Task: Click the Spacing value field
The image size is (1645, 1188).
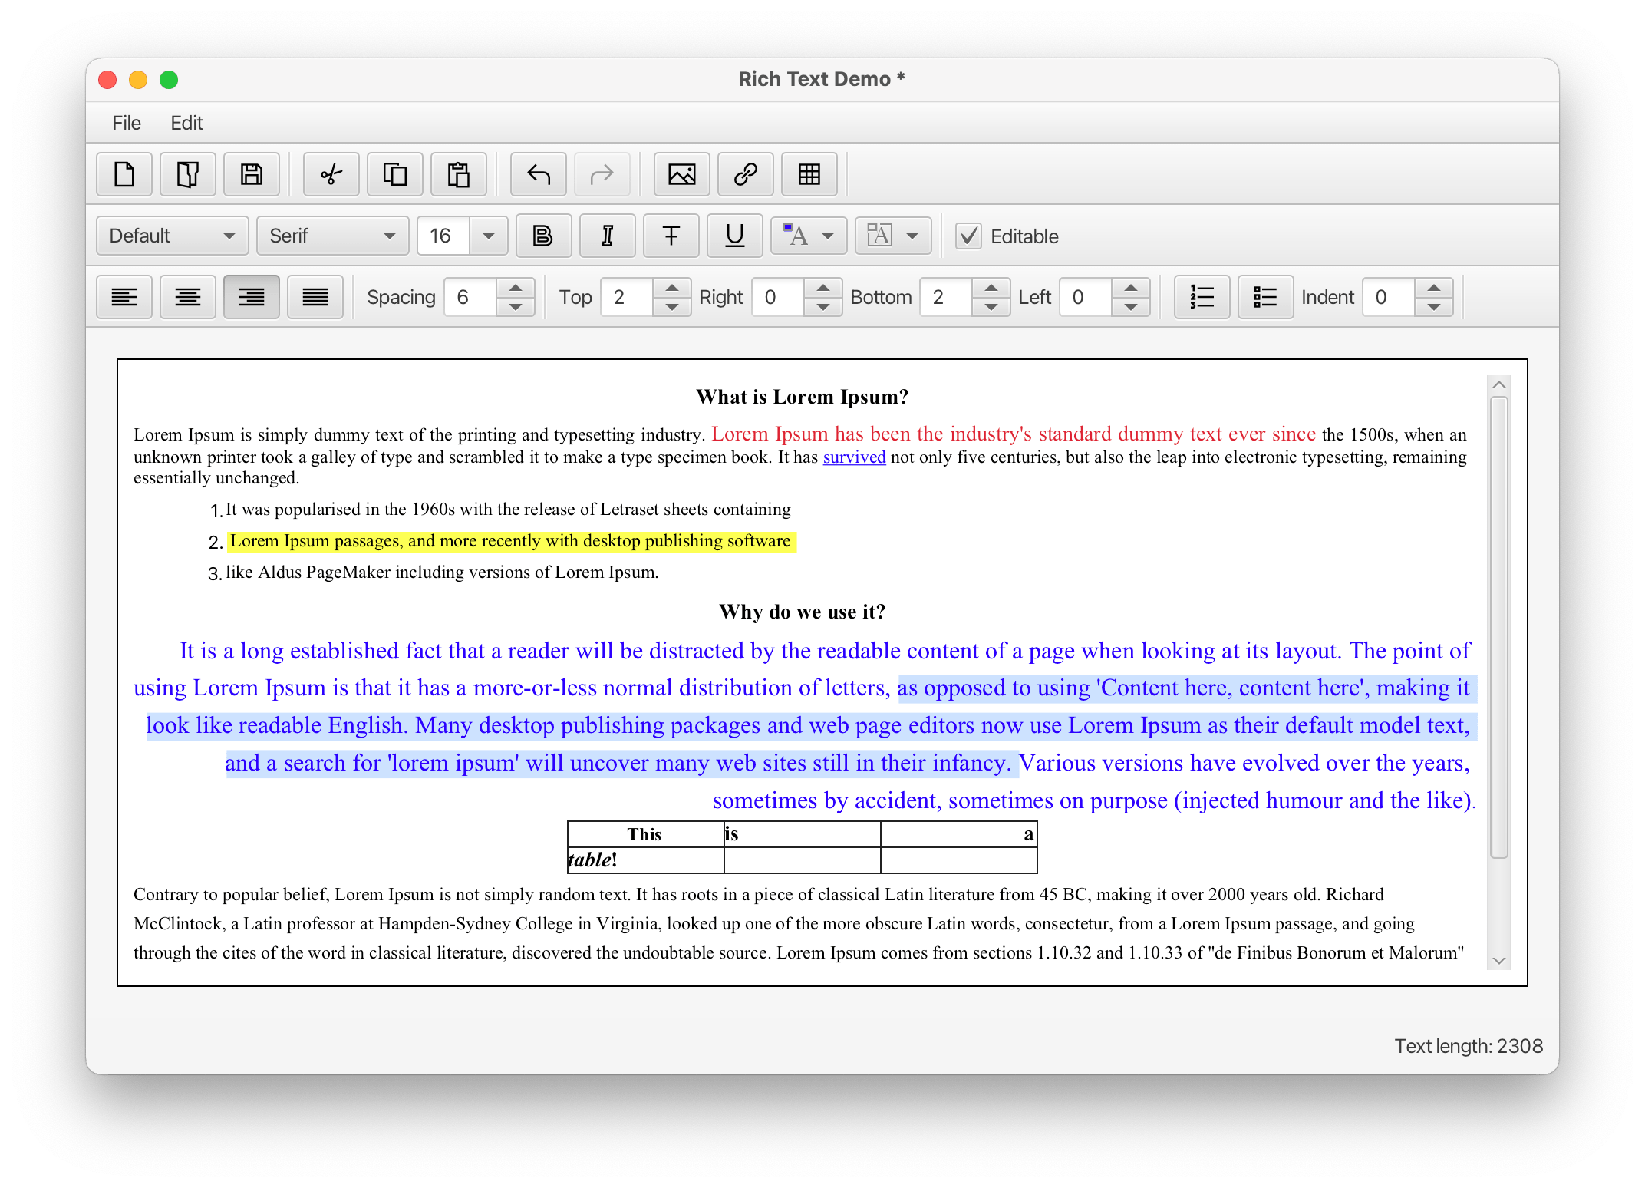Action: [470, 297]
